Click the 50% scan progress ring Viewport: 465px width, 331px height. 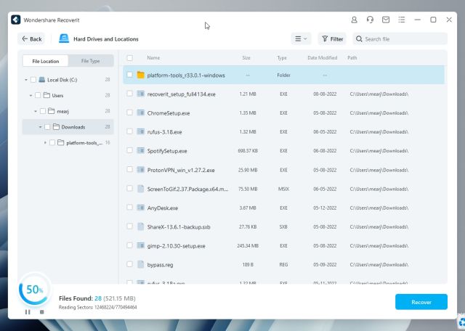(34, 290)
